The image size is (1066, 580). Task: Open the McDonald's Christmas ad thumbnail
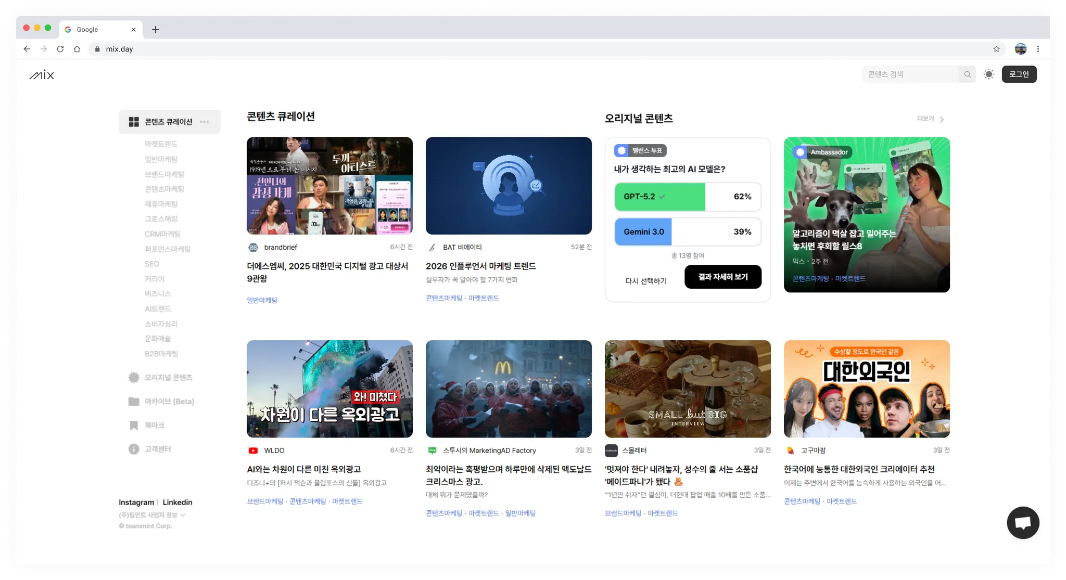pos(509,389)
